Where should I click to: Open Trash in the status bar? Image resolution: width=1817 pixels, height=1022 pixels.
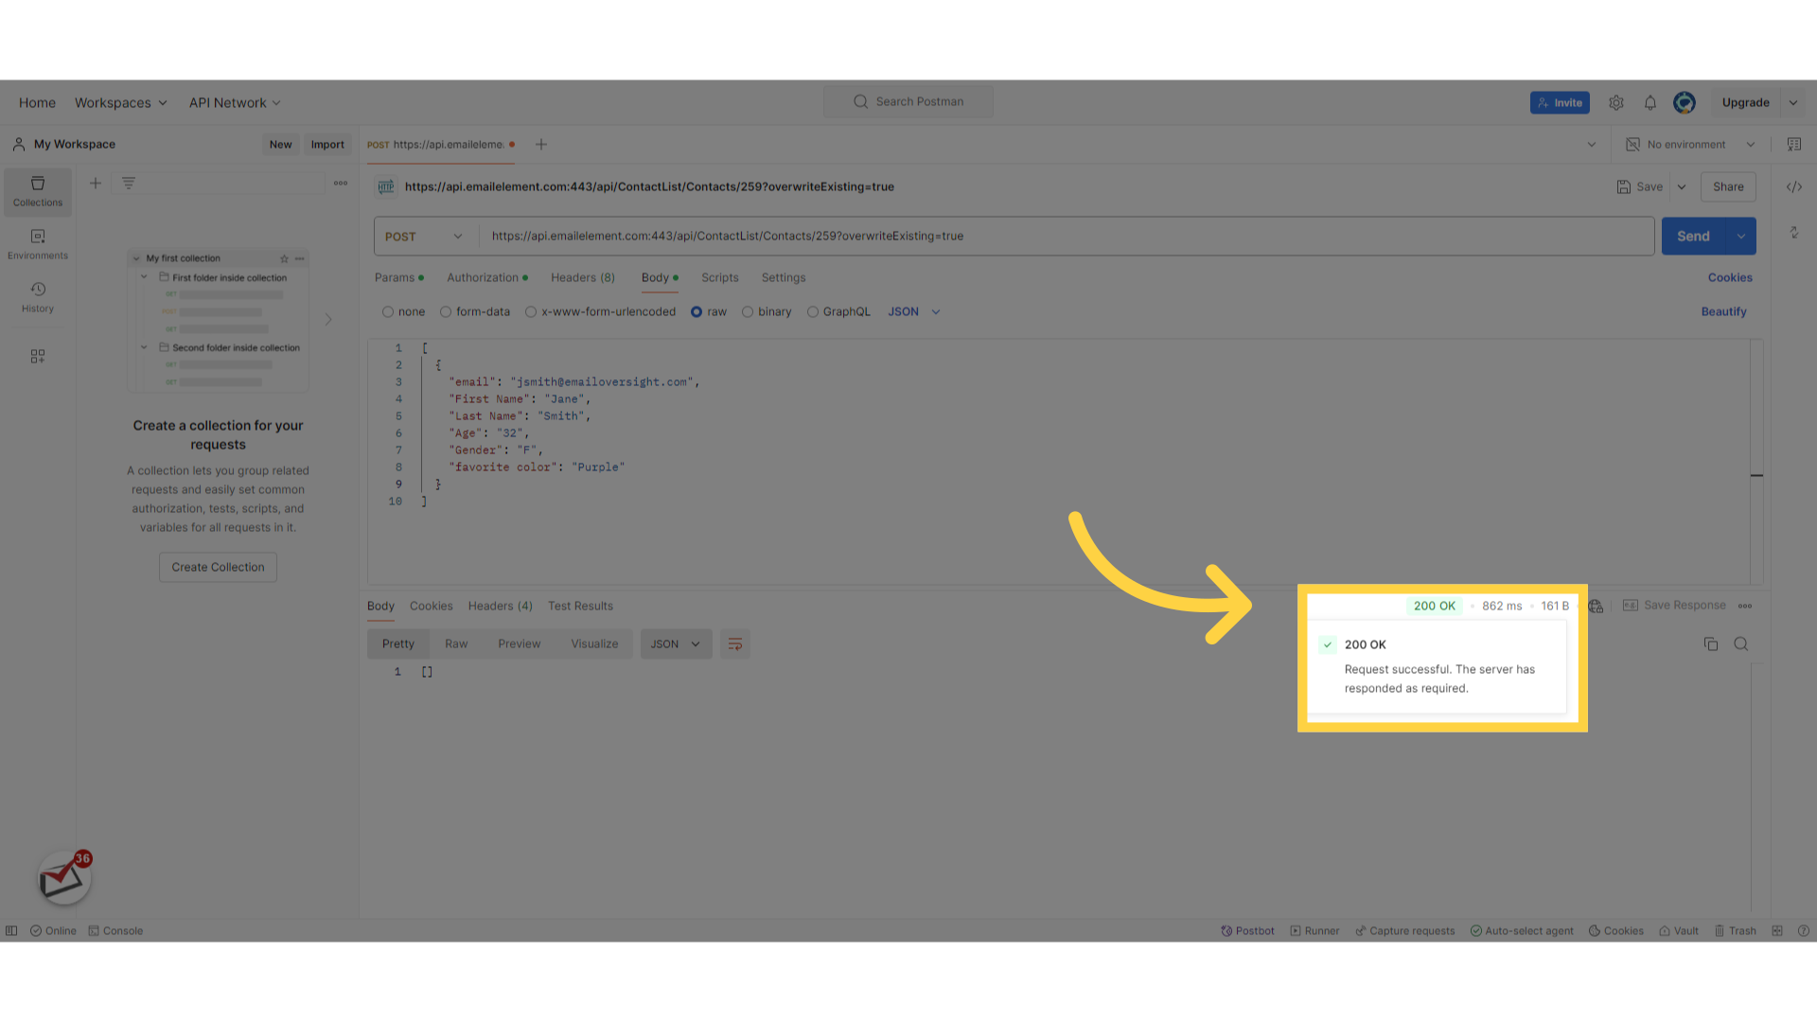coord(1735,931)
